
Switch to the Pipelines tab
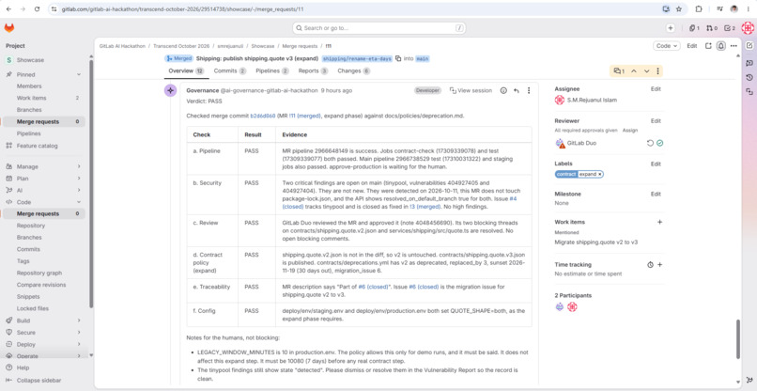click(272, 70)
